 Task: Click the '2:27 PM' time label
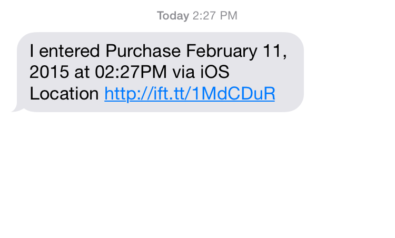(215, 16)
